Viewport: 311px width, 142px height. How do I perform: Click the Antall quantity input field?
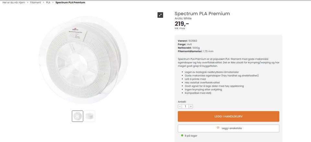[x=185, y=106]
